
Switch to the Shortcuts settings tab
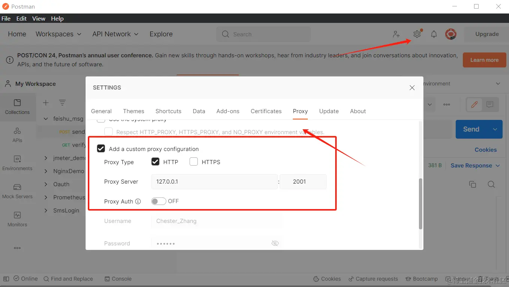pyautogui.click(x=169, y=111)
